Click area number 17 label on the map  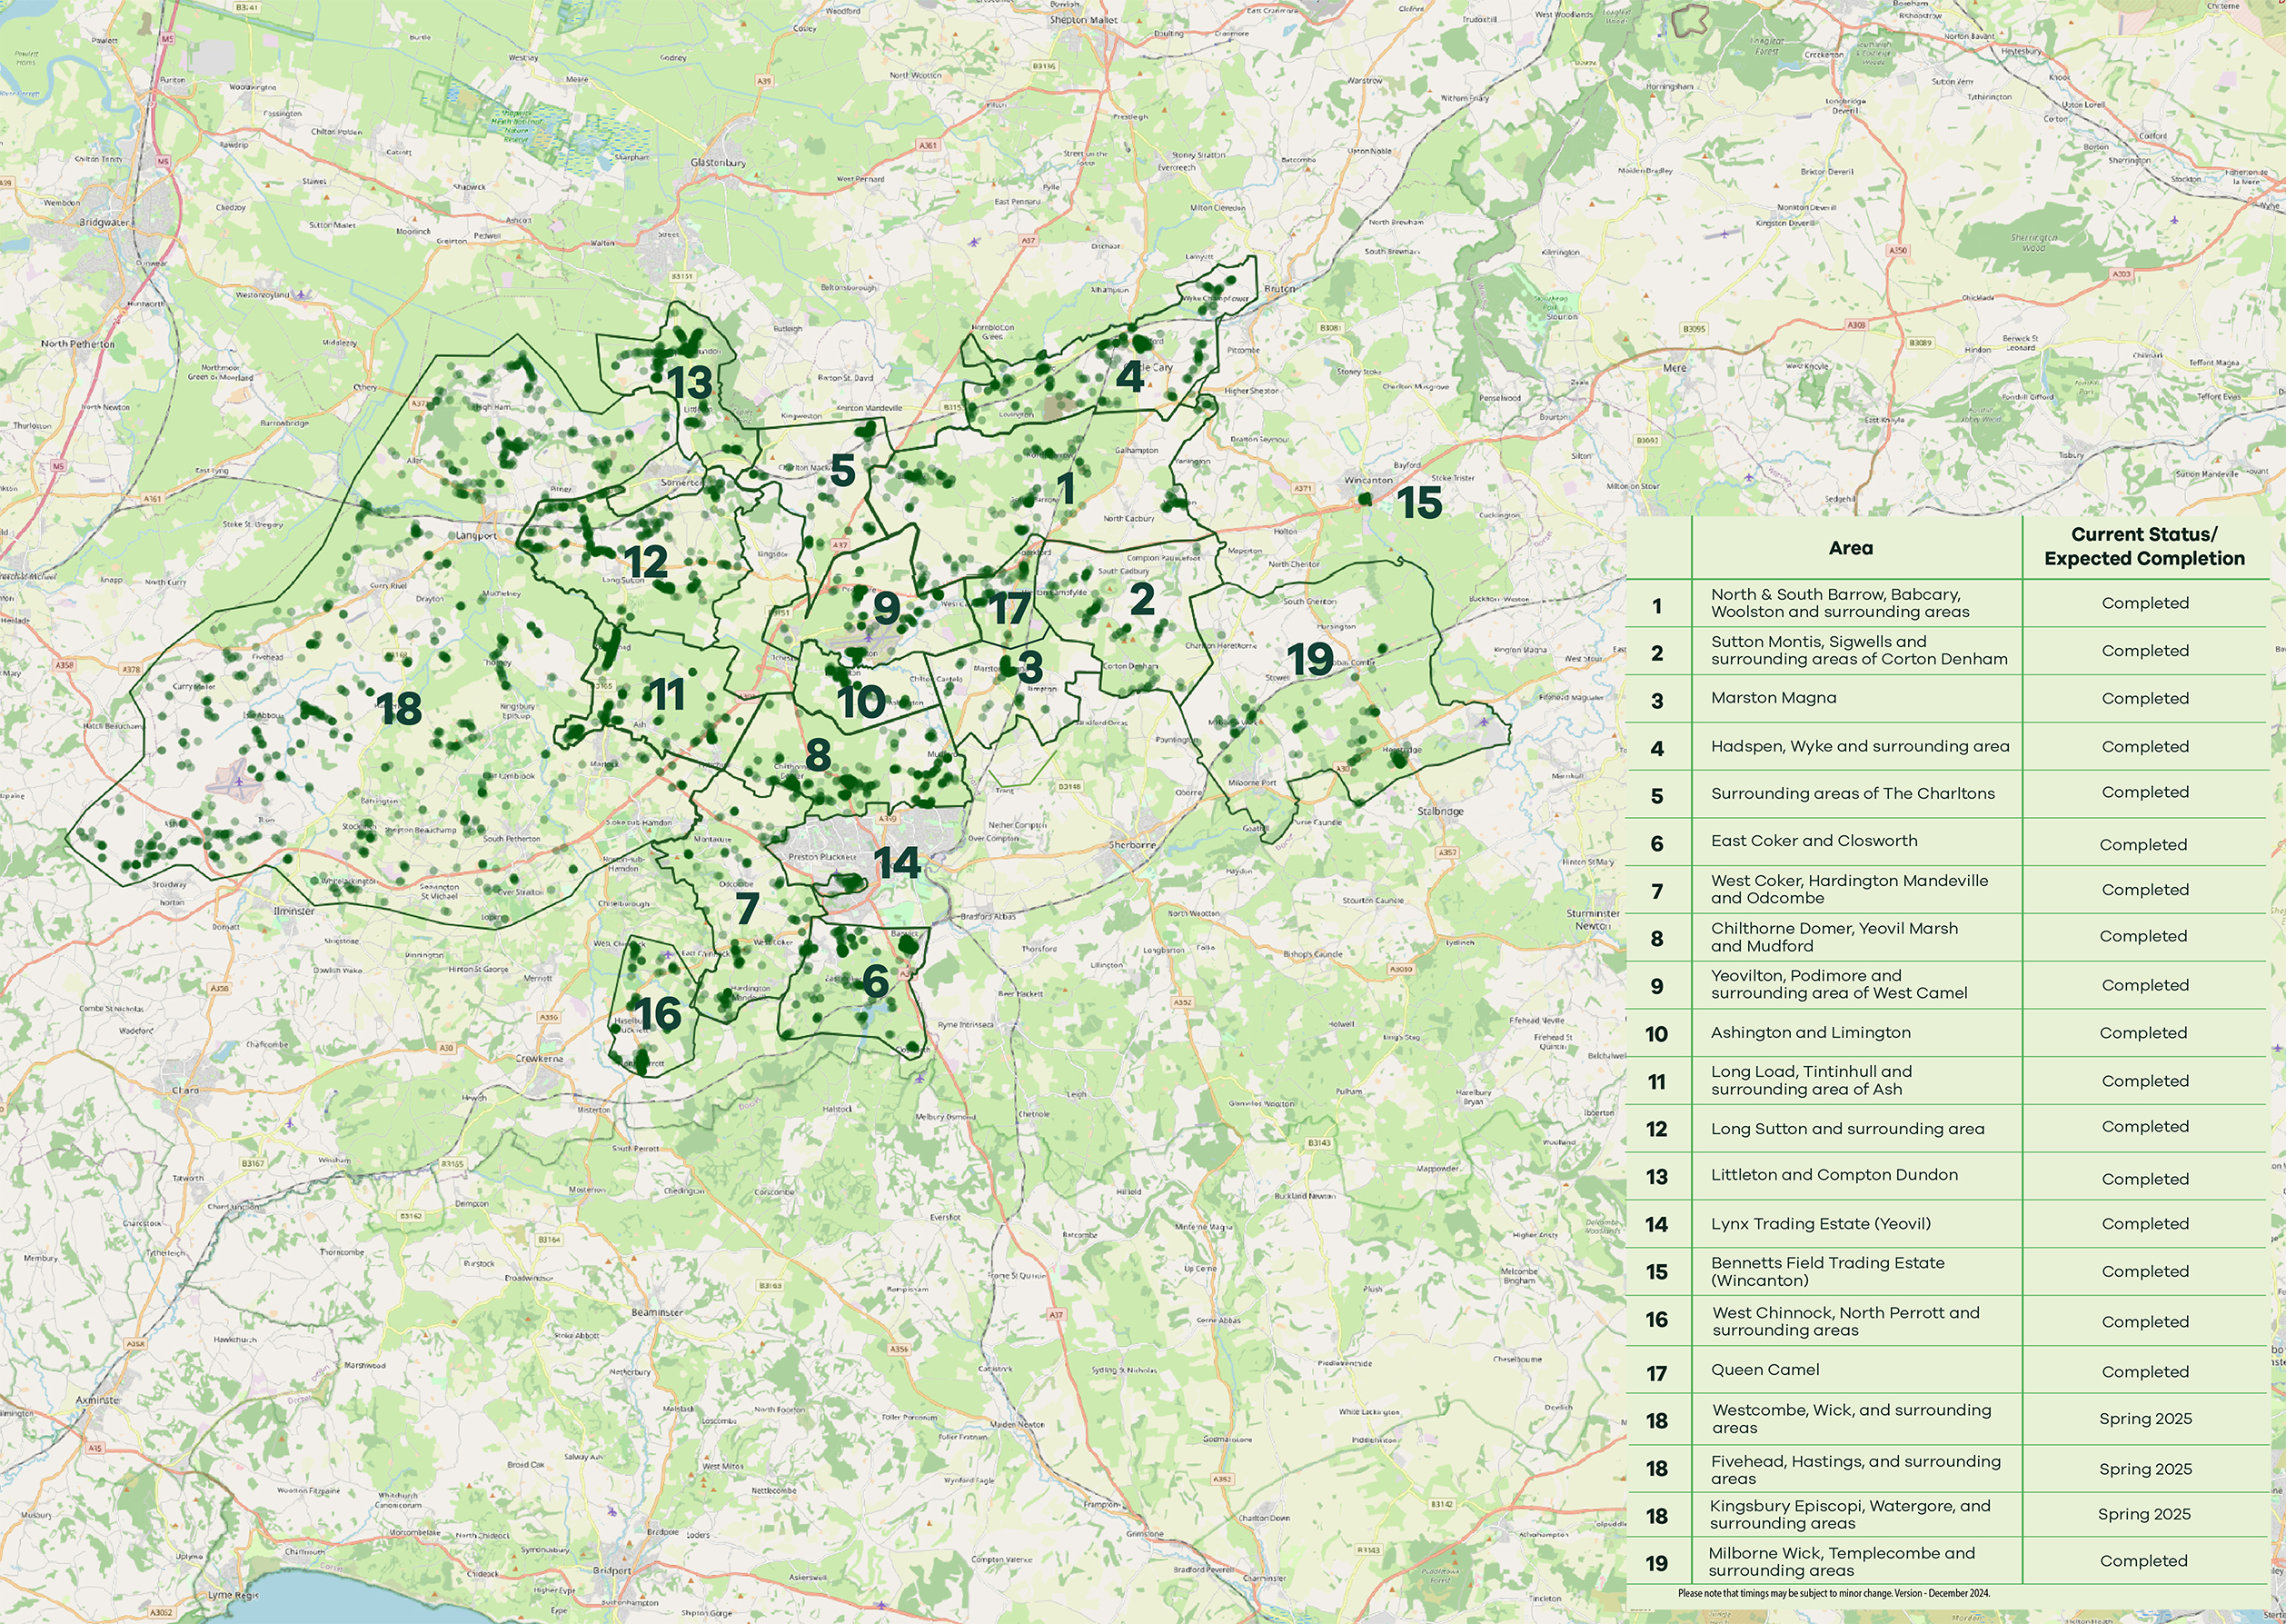[1009, 608]
